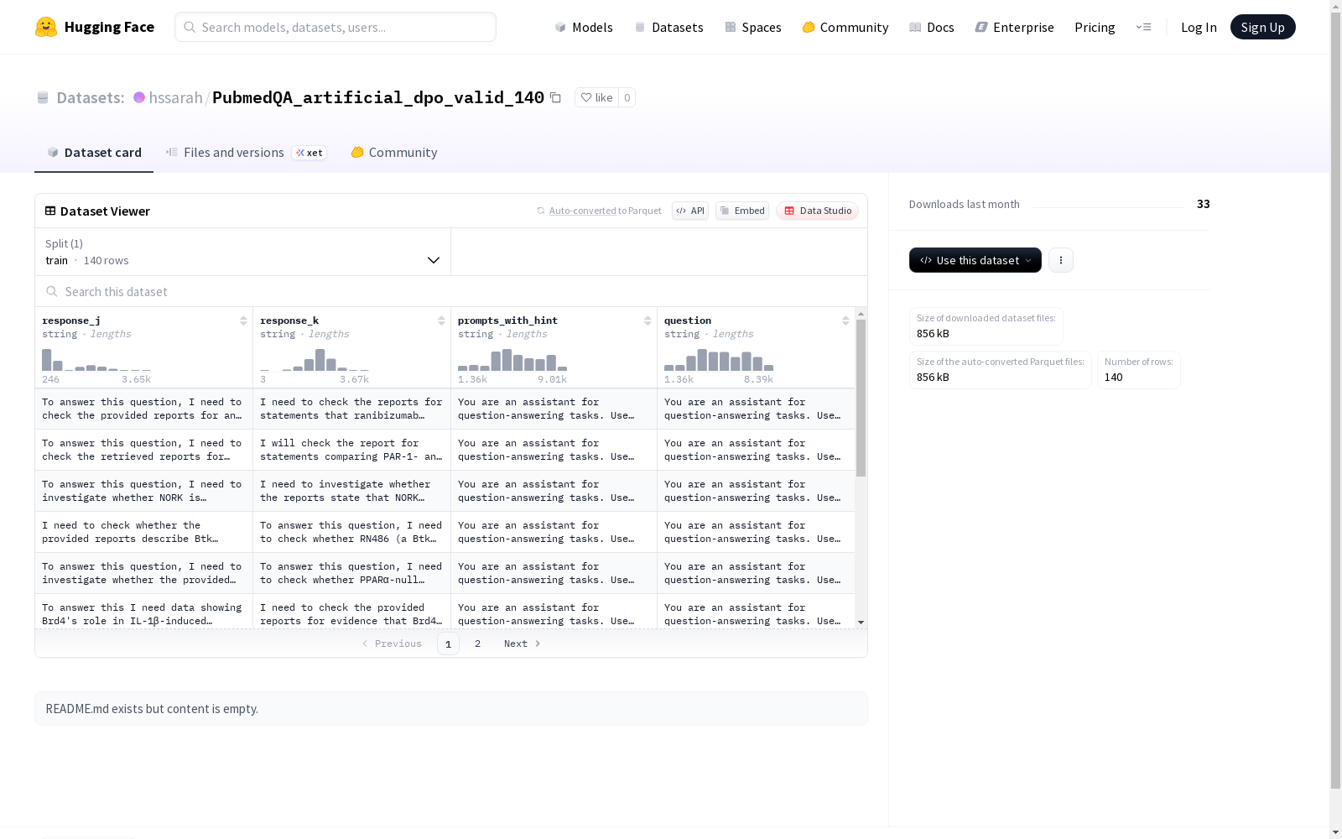This screenshot has height=839, width=1342.
Task: Go to page 2 of viewer
Action: coord(477,644)
